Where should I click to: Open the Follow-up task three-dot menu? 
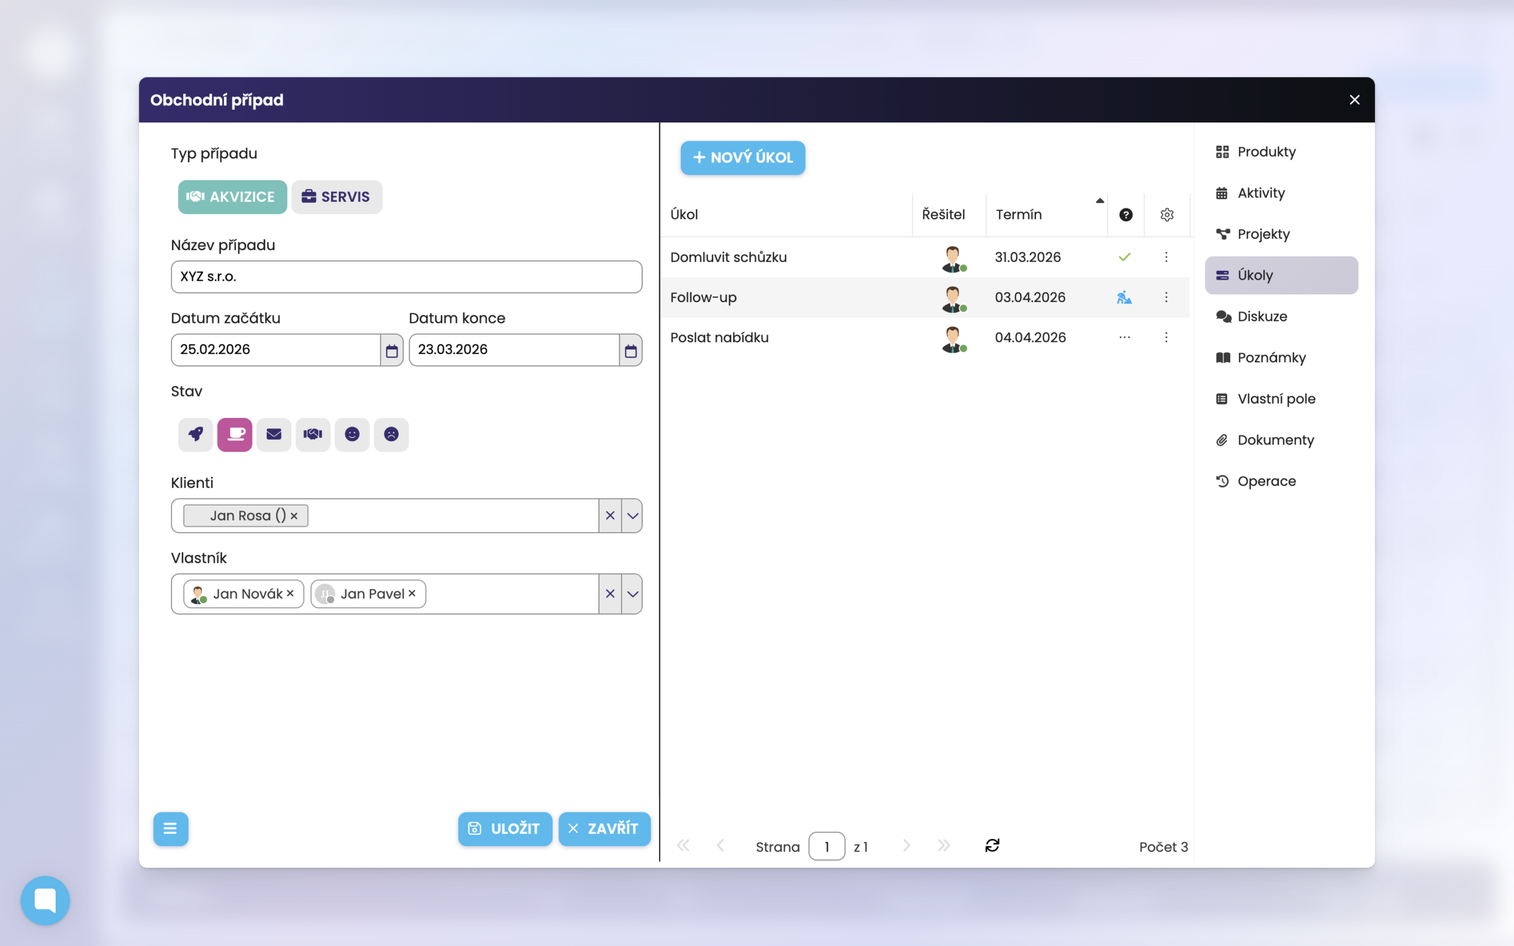[x=1166, y=297]
